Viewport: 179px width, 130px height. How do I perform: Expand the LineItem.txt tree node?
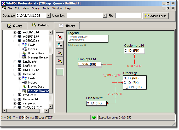coord(15,62)
